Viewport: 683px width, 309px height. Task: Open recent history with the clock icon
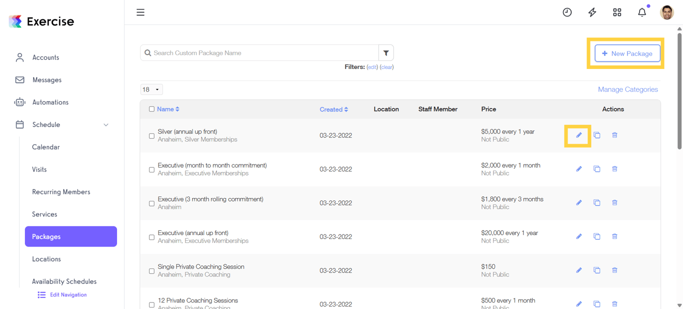coord(567,12)
